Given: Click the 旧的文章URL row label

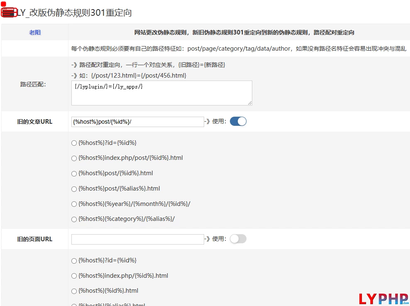Looking at the screenshot, I should 35,122.
